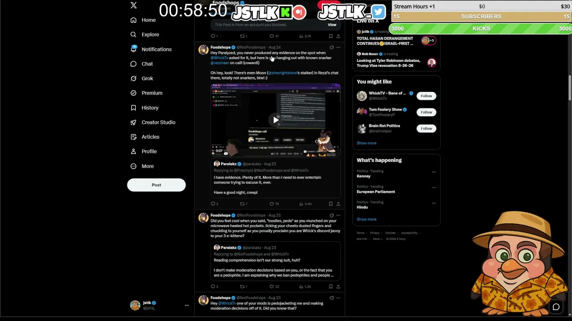Go to your Profile page
The width and height of the screenshot is (572, 321).
click(x=143, y=151)
